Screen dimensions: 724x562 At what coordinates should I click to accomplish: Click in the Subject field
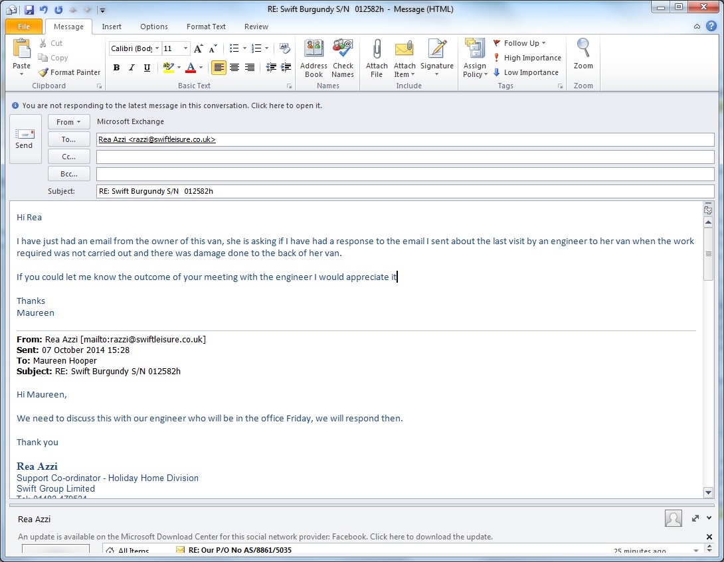[405, 191]
